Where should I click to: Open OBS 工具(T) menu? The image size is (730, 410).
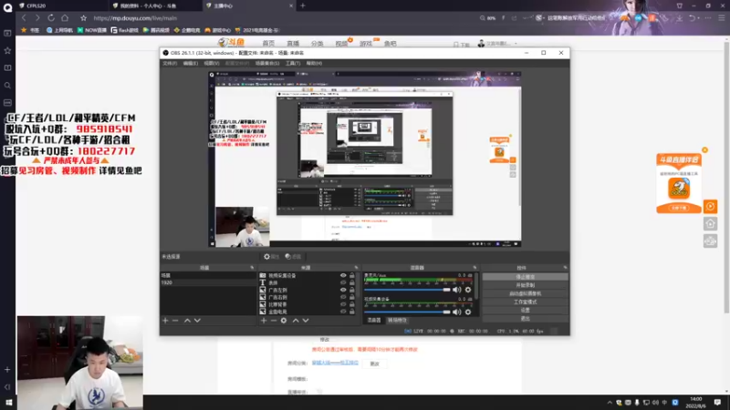(x=293, y=63)
